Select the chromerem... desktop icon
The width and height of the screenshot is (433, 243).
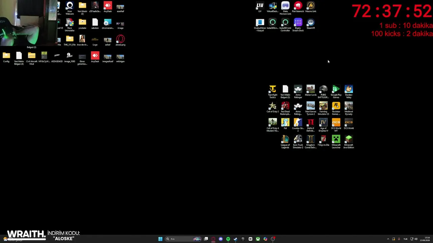coord(108,24)
